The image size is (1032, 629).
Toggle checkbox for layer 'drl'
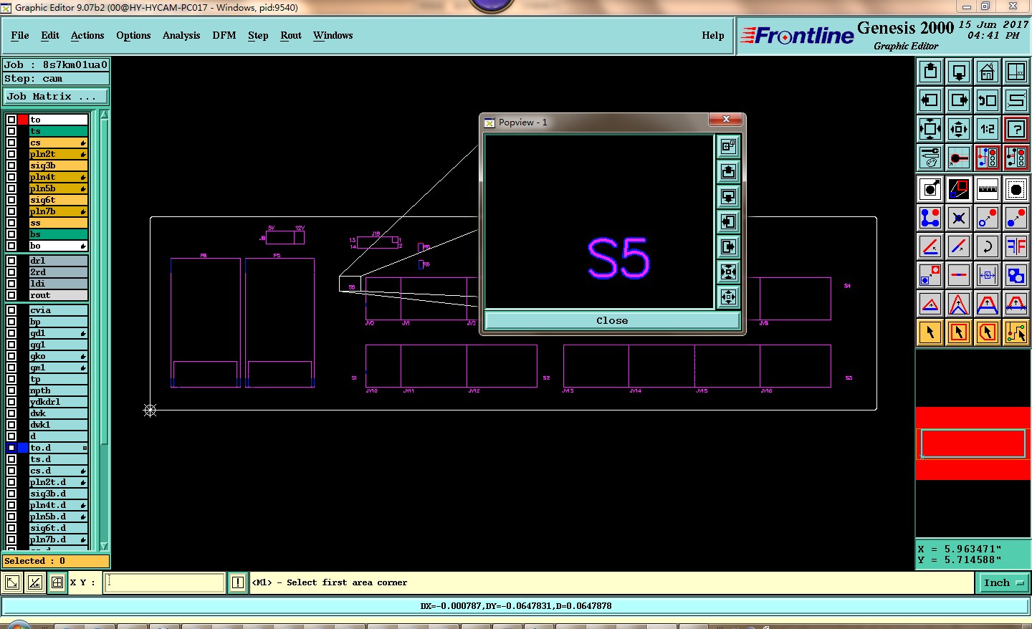point(11,261)
